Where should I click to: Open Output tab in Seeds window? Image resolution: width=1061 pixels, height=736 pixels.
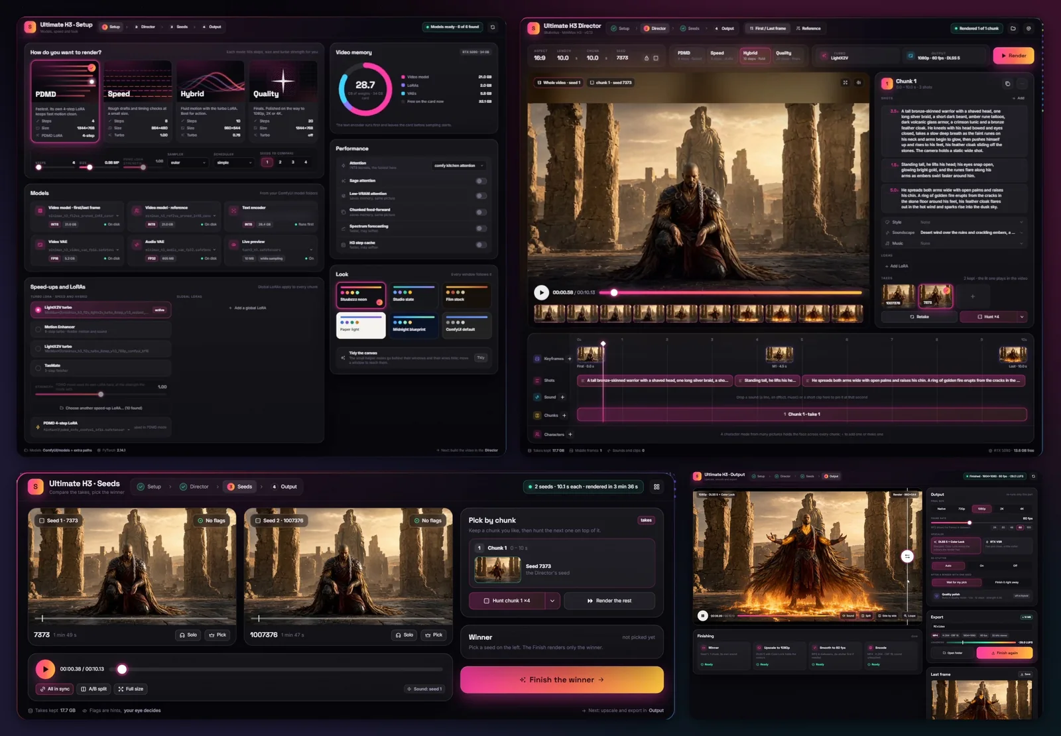click(x=284, y=487)
